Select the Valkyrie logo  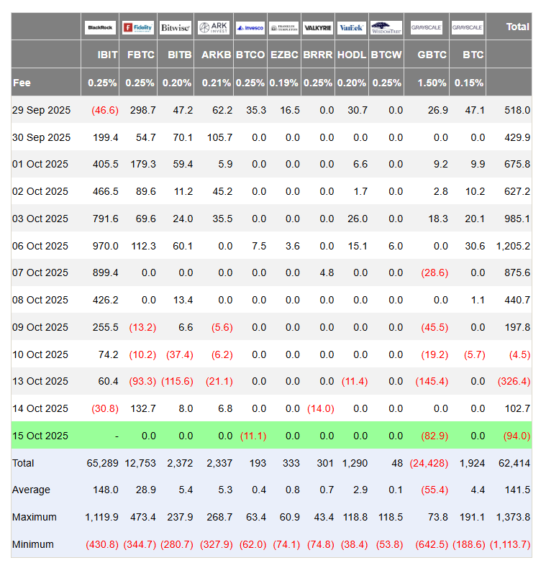tap(318, 27)
